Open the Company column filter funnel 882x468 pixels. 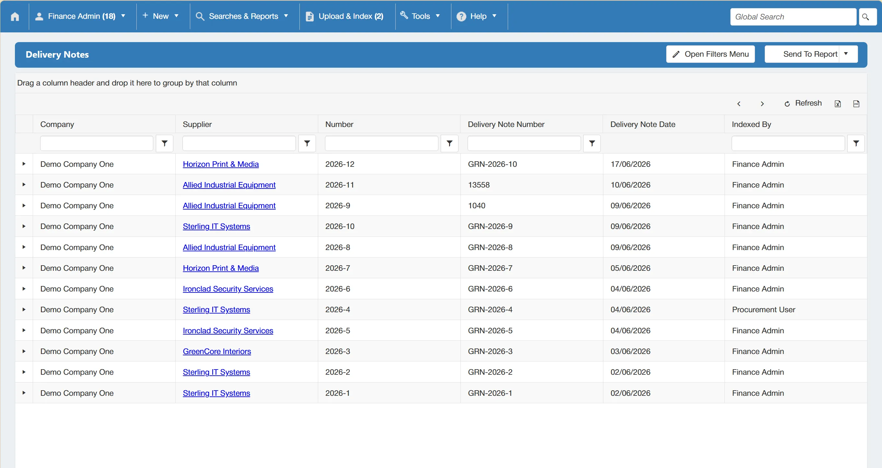pos(164,143)
